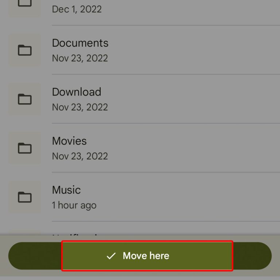Tap the 'Move here' text label
This screenshot has width=280, height=280.
(x=146, y=256)
